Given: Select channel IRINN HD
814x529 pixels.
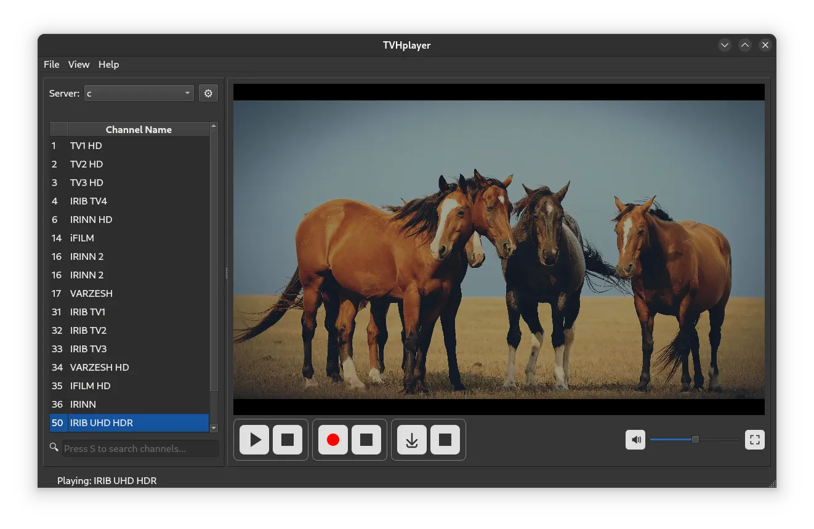Looking at the screenshot, I should (x=129, y=220).
